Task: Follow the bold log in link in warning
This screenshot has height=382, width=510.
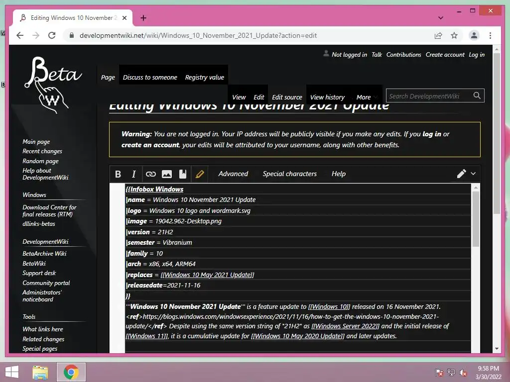Action: [x=432, y=134]
